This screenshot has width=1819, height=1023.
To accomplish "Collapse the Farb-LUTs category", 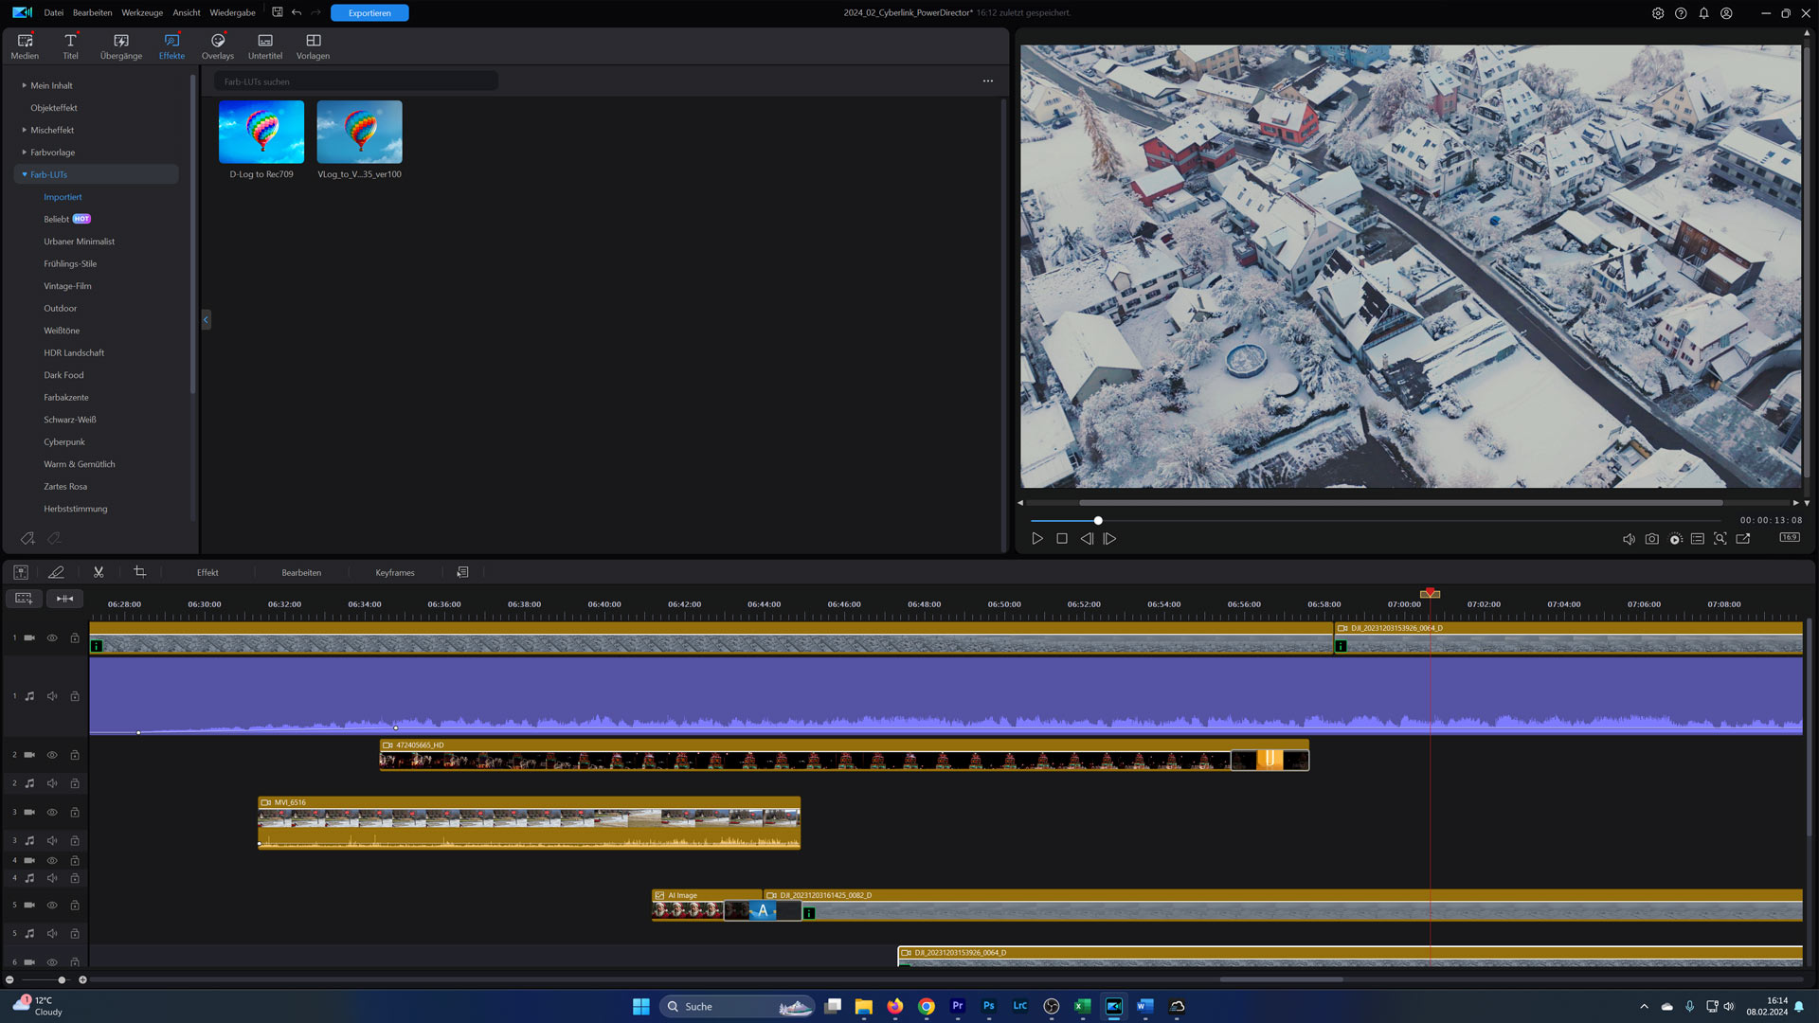I will (25, 174).
